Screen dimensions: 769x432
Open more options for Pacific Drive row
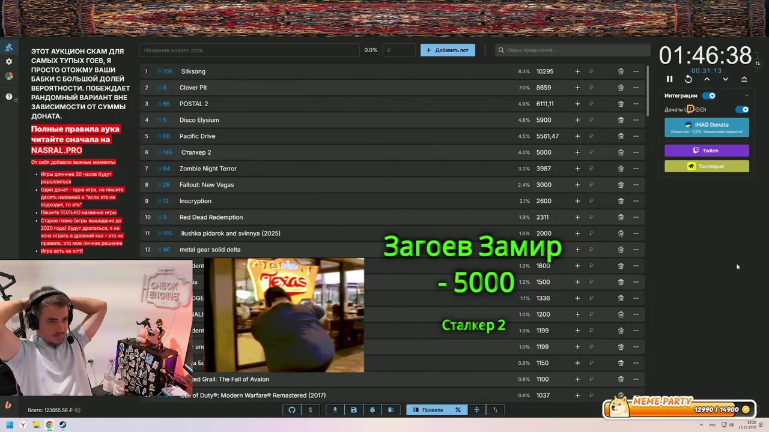click(x=636, y=136)
